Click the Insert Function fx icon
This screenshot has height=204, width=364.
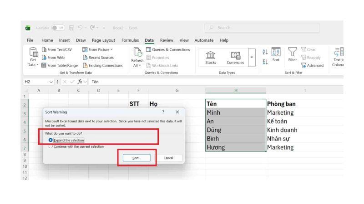tap(80, 82)
